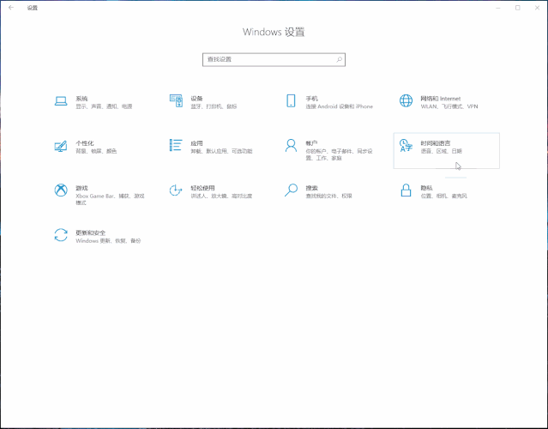548x429 pixels.
Task: Open the 系统 laptop icon
Action: pos(61,101)
